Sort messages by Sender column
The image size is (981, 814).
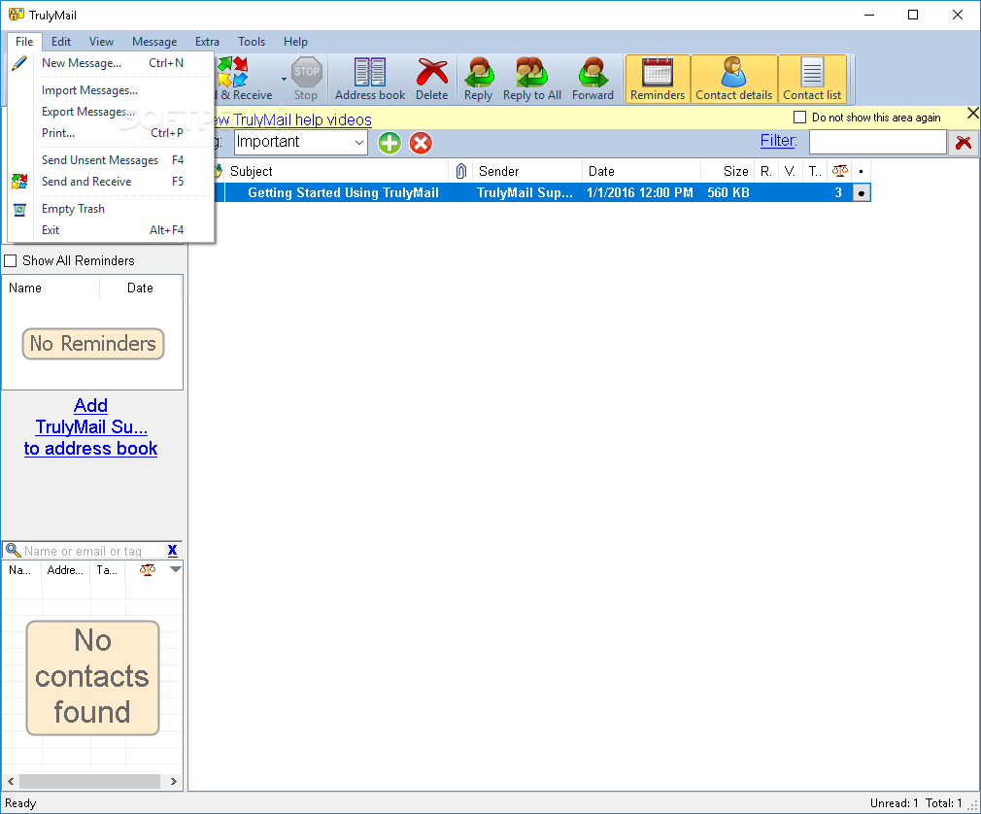coord(526,171)
